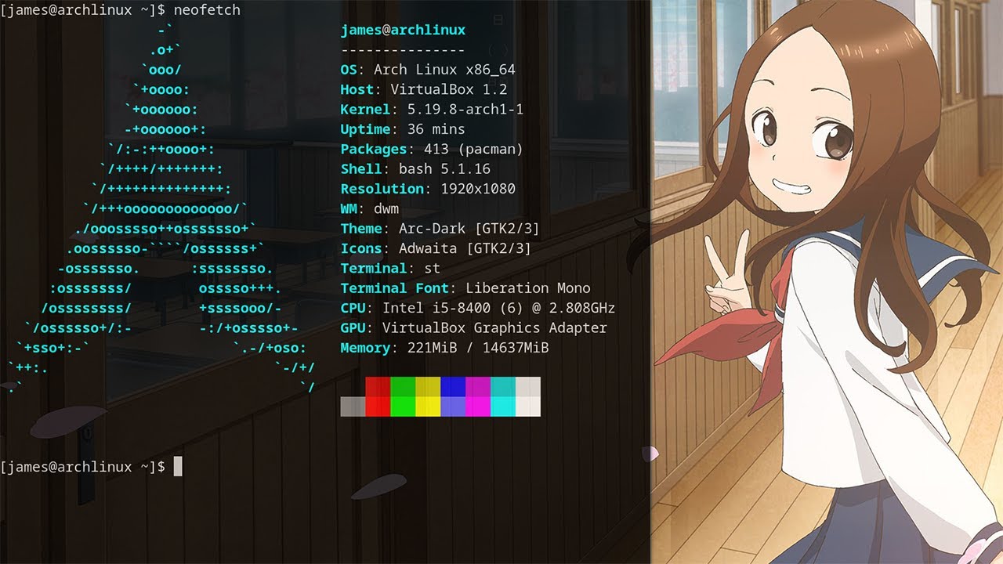Click the bold 'OS' label

click(349, 70)
